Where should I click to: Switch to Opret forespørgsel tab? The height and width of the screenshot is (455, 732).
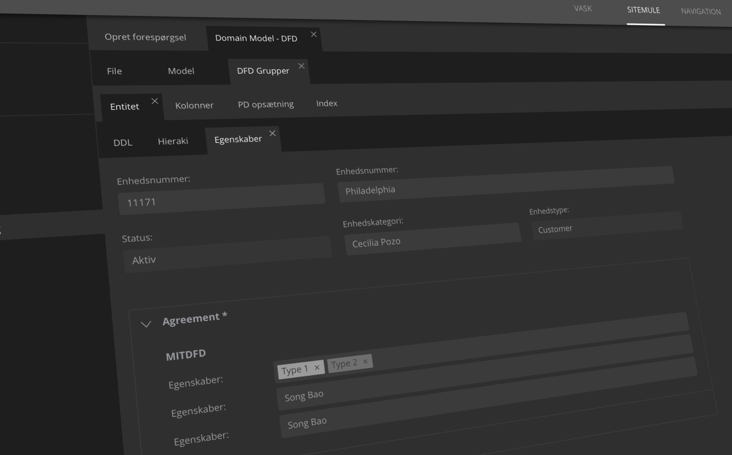(145, 37)
